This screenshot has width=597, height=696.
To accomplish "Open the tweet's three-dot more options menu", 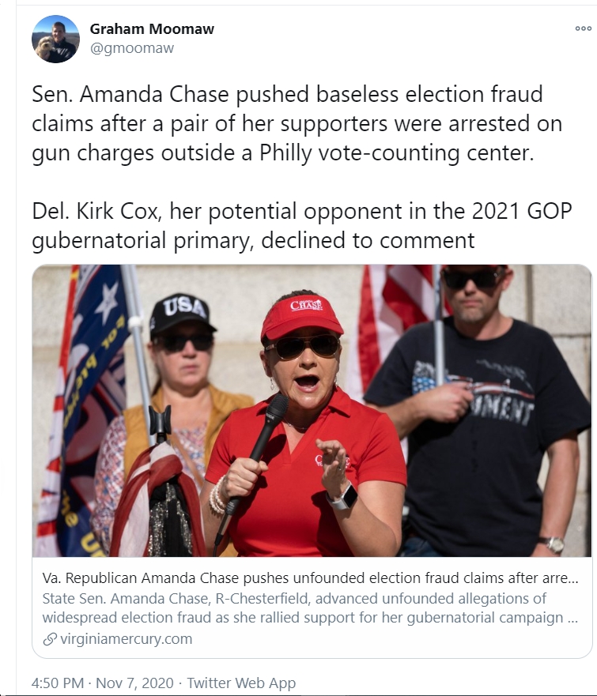I will click(x=583, y=28).
